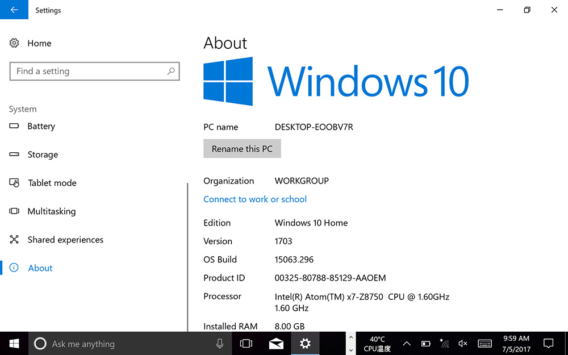Click Cortana's Ask me anything search box

pyautogui.click(x=130, y=344)
